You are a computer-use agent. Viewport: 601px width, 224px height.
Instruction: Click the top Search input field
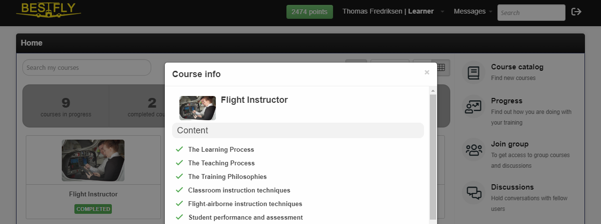pos(531,13)
